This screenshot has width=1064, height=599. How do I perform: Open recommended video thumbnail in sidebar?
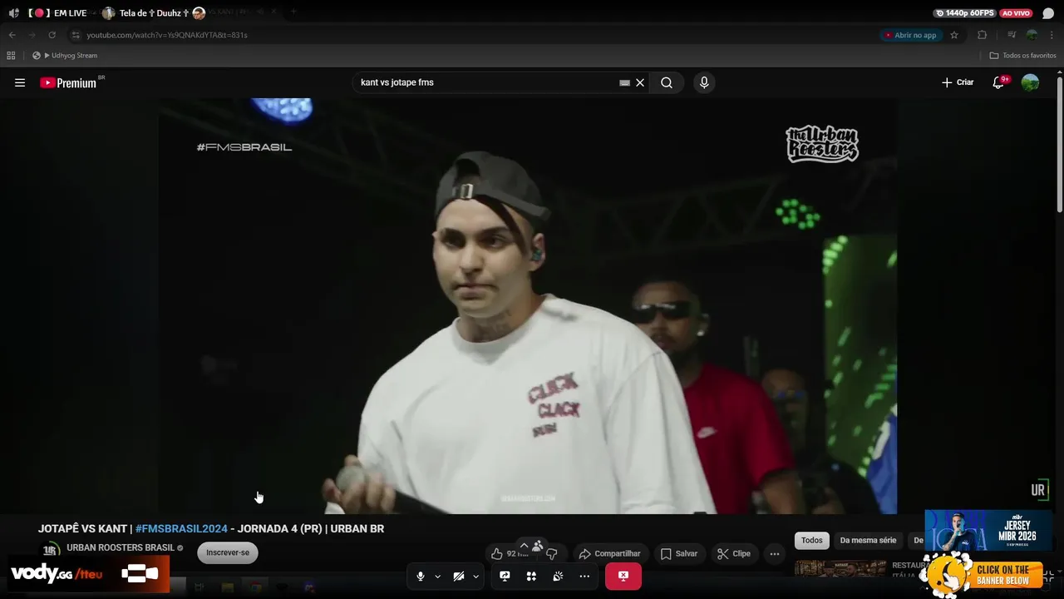pyautogui.click(x=840, y=568)
